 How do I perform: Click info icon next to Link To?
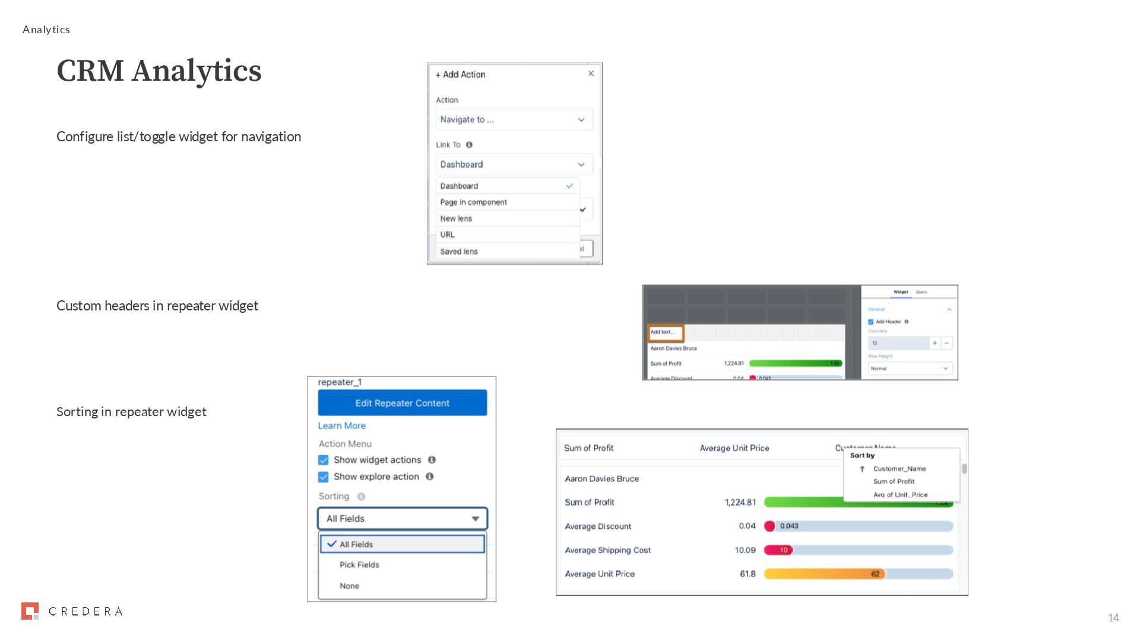pos(469,145)
